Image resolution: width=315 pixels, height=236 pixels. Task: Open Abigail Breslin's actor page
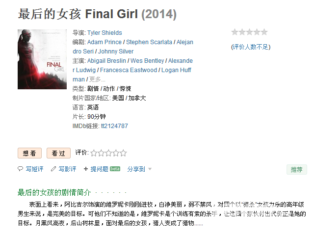click(x=106, y=61)
